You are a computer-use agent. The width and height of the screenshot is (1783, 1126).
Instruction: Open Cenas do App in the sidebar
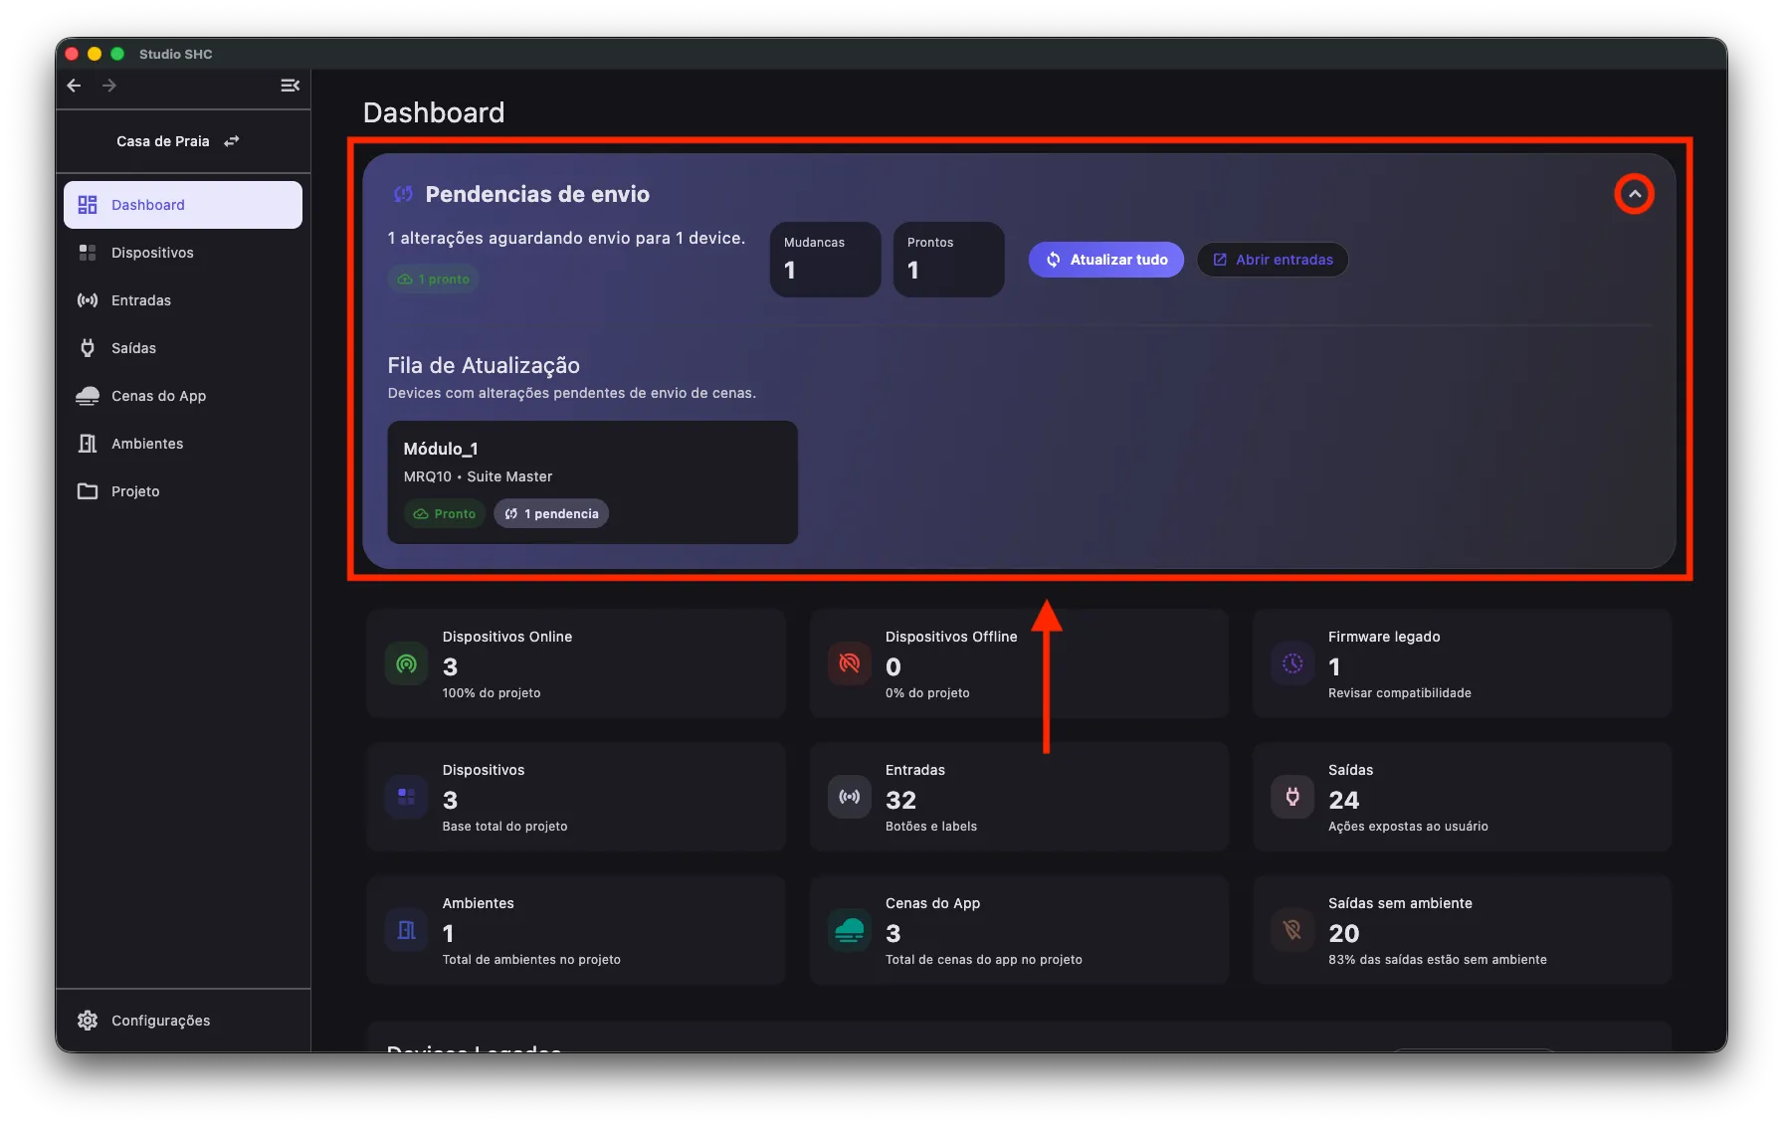[x=183, y=396]
